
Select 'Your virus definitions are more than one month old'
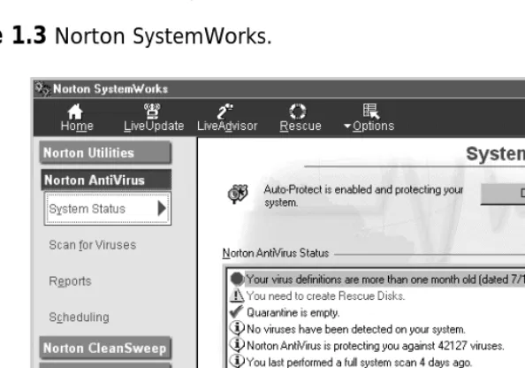click(x=384, y=280)
